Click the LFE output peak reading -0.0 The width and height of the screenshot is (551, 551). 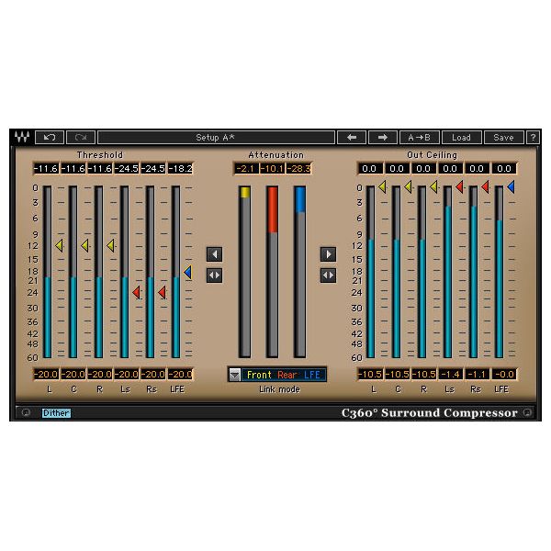point(504,375)
